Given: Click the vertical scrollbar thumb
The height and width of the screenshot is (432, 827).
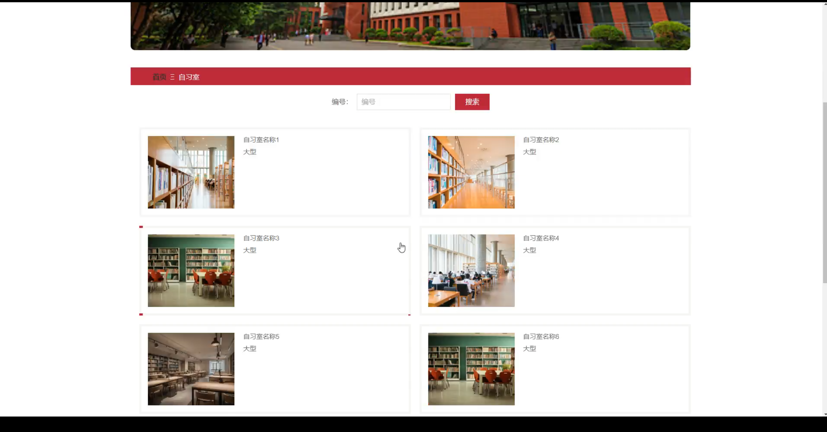Looking at the screenshot, I should click(824, 193).
